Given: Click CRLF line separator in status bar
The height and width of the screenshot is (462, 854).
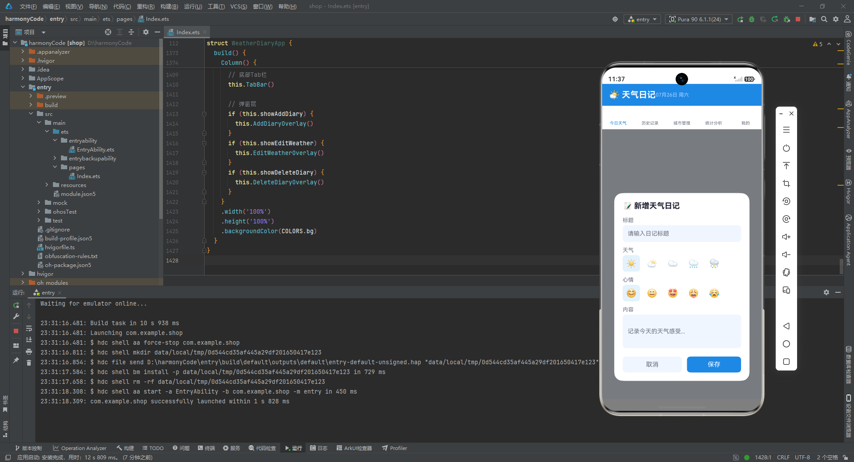Looking at the screenshot, I should tap(783, 457).
